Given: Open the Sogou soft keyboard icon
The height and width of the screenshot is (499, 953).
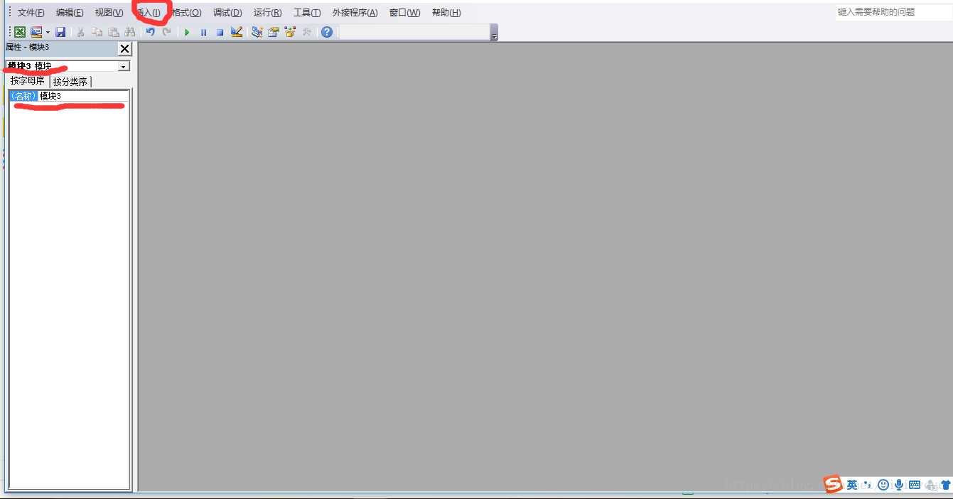Looking at the screenshot, I should pos(915,485).
